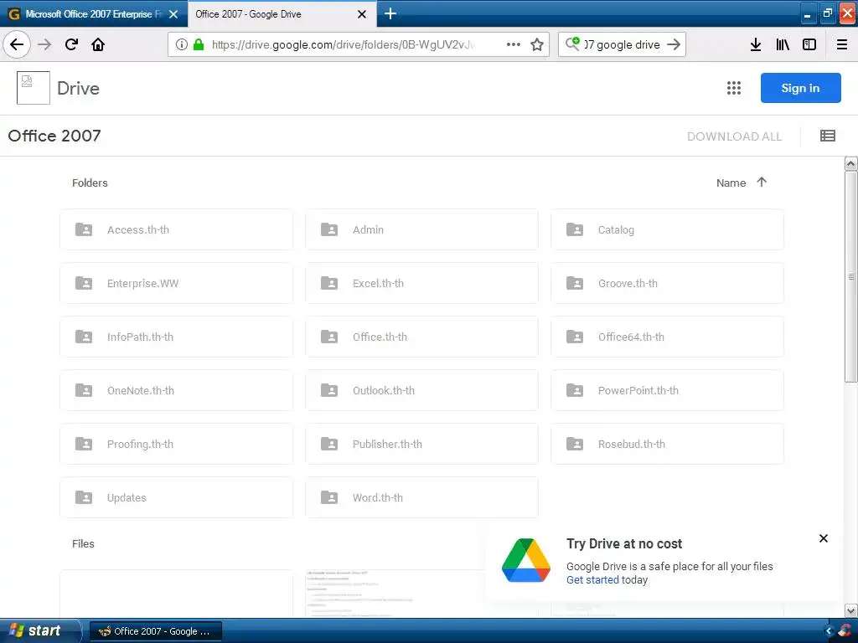Show site information via the info icon
The height and width of the screenshot is (643, 858).
[x=181, y=44]
